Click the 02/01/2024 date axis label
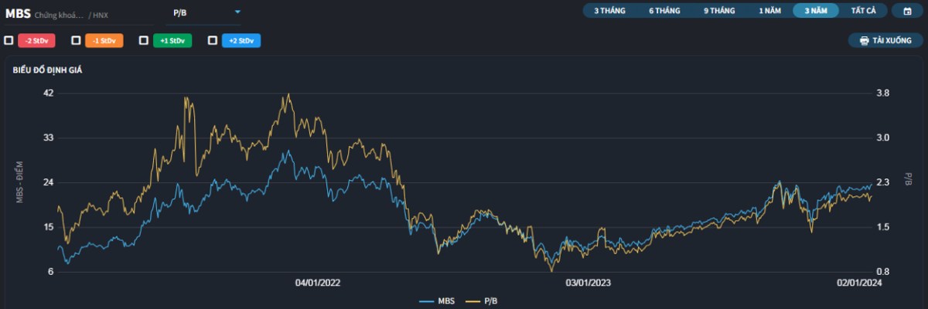 (858, 283)
